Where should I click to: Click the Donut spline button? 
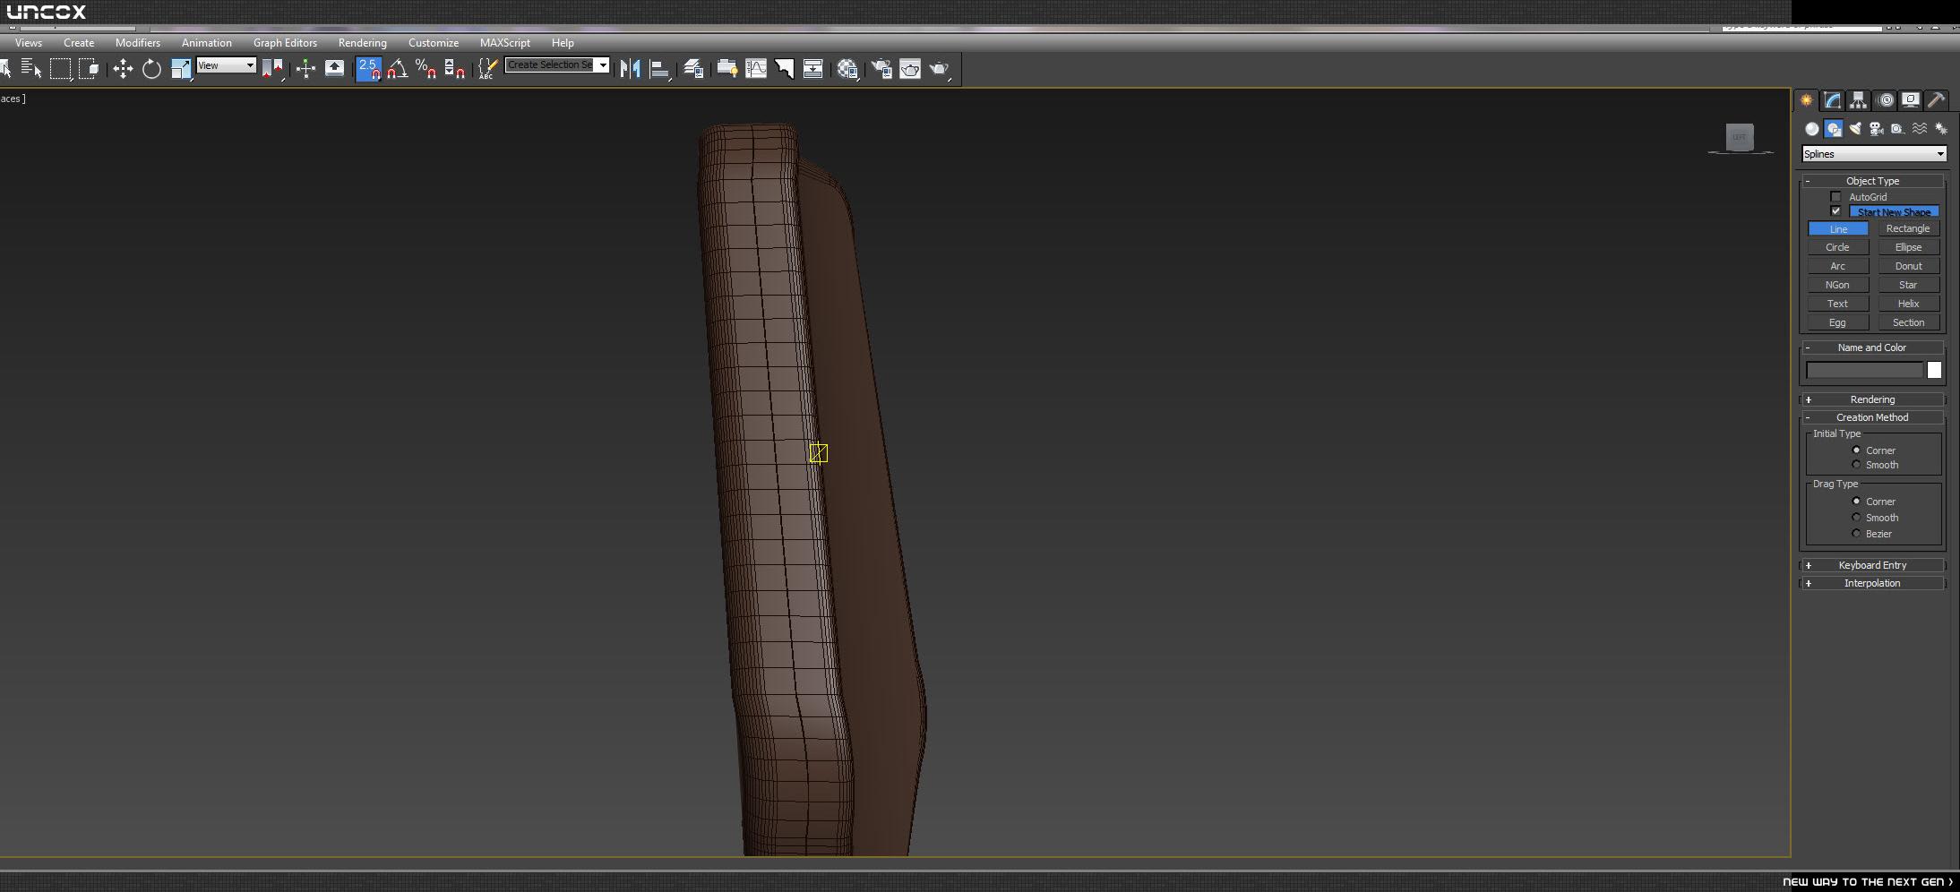pyautogui.click(x=1908, y=267)
